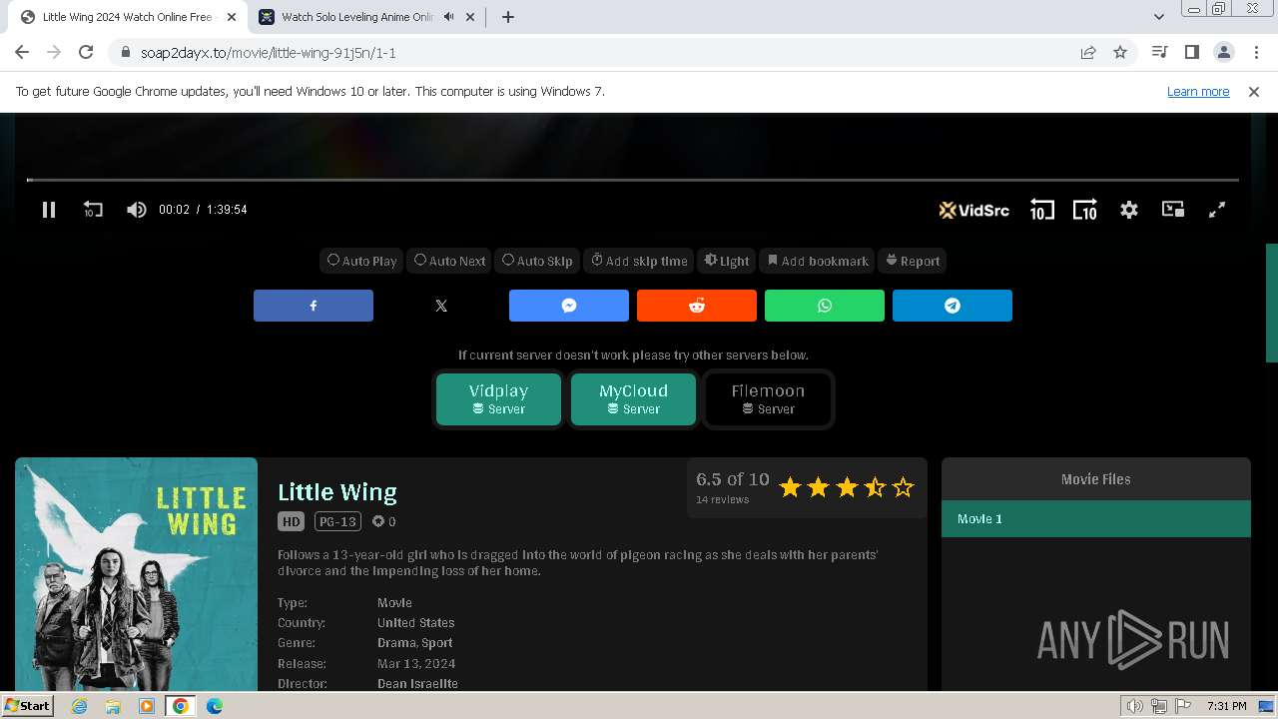Go back to previous page

pos(22,53)
